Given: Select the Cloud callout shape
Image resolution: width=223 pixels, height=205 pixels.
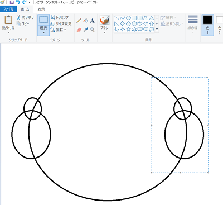Looking at the screenshot, I should coord(152,30).
